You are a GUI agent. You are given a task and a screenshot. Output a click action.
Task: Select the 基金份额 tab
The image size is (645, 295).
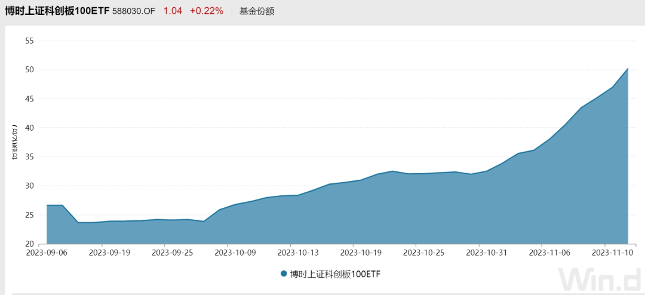257,11
